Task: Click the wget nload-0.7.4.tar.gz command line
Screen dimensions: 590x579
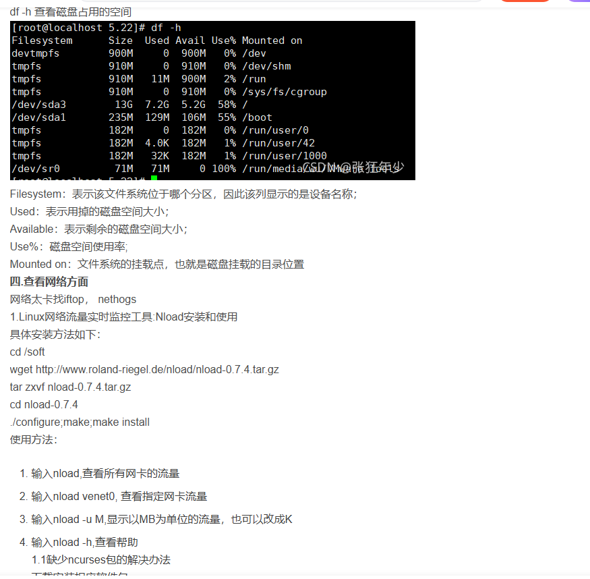Action: point(144,370)
